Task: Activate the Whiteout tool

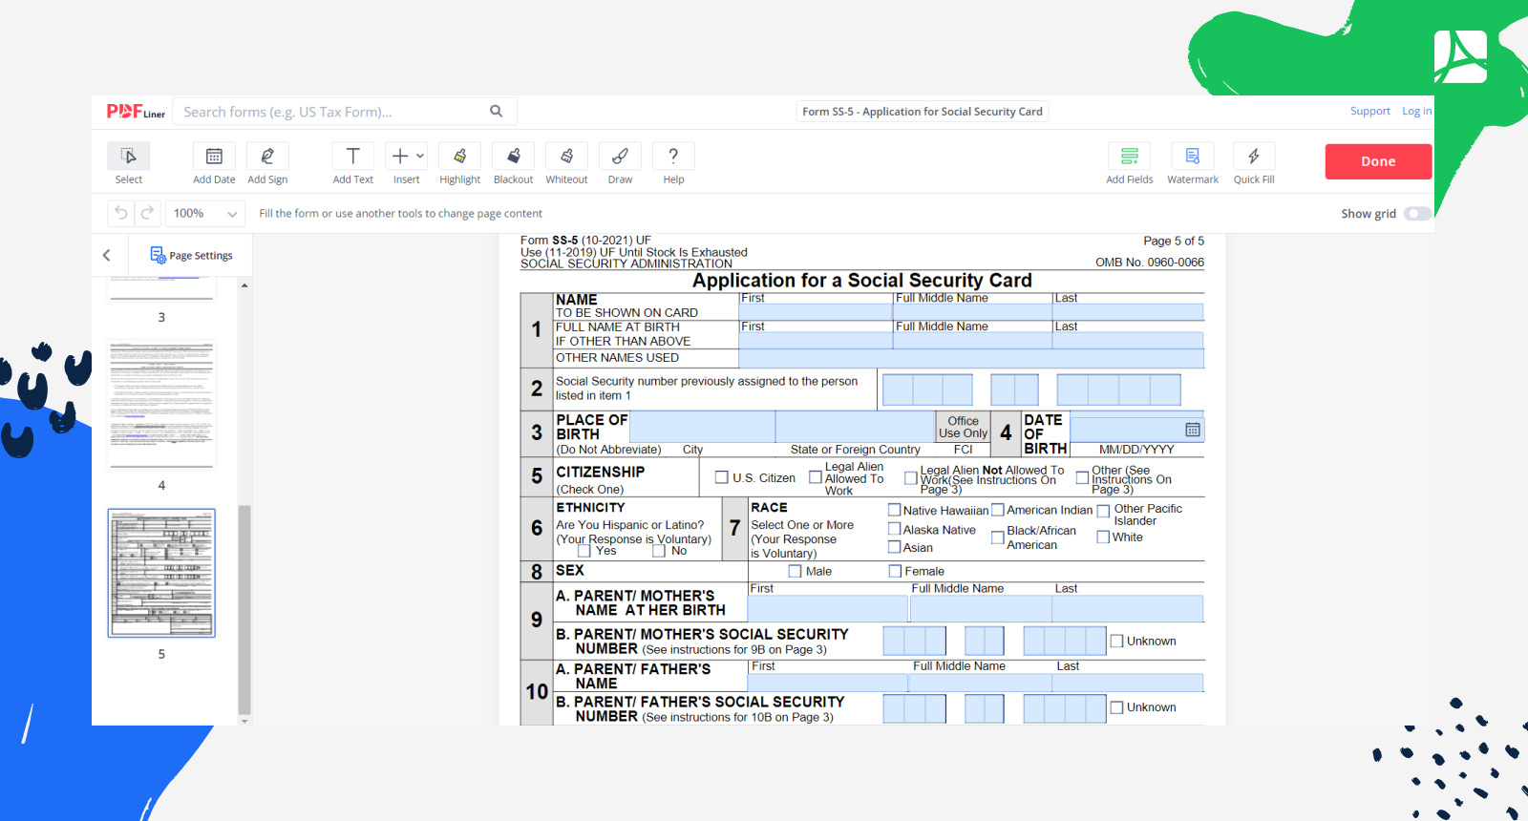Action: pos(566,157)
